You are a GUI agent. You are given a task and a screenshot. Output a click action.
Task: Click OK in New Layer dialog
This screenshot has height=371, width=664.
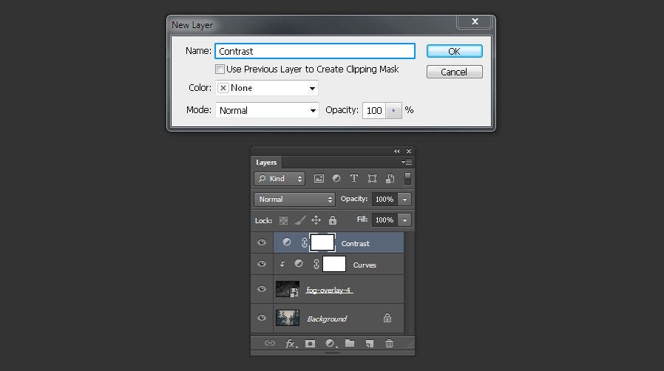click(x=455, y=51)
